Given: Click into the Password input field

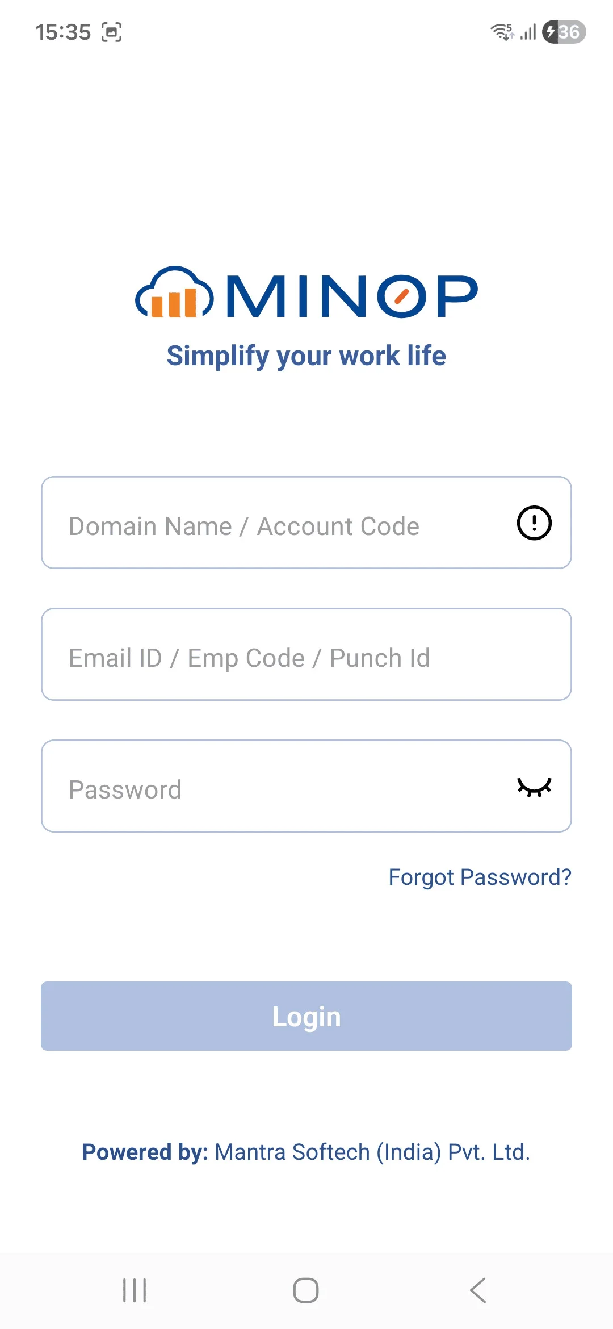Looking at the screenshot, I should click(x=272, y=787).
